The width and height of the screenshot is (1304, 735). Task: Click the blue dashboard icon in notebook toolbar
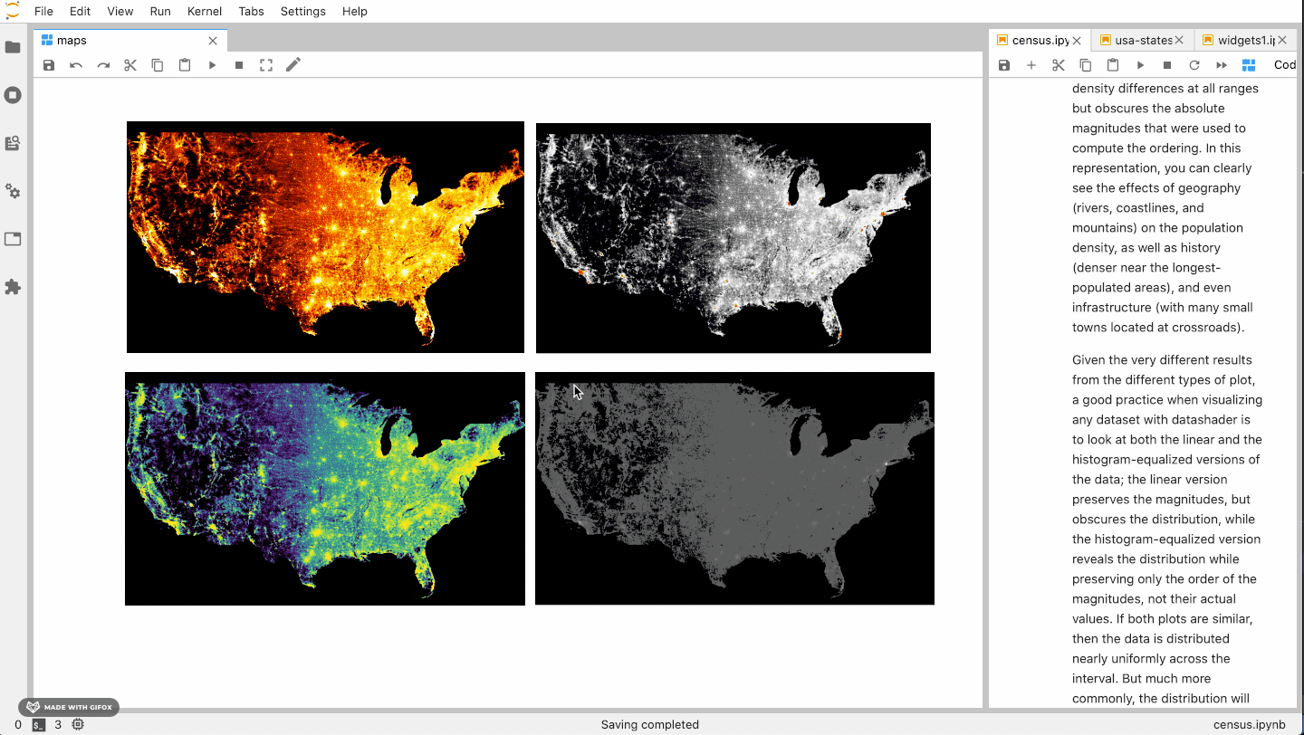(x=1249, y=65)
